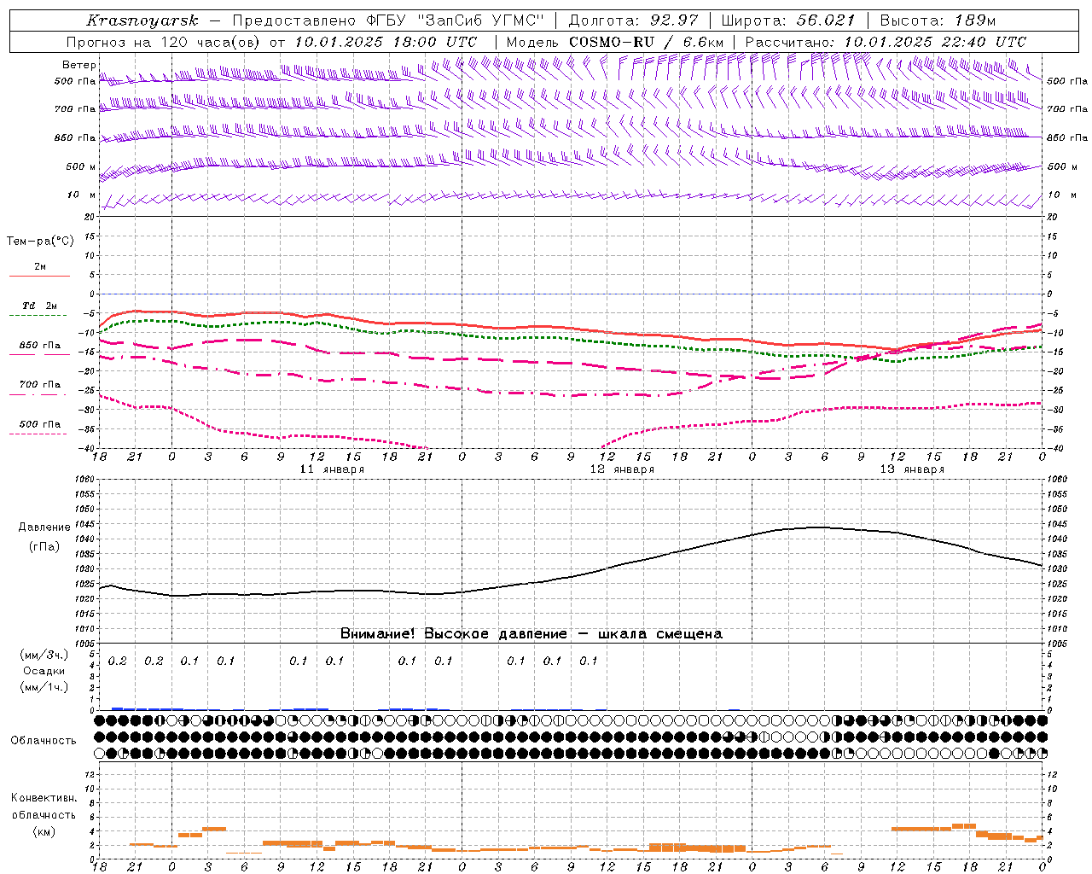Click the '(мм/1ч.)' hourly precipitation unit label
Screen dimensions: 1092x874
tap(44, 687)
